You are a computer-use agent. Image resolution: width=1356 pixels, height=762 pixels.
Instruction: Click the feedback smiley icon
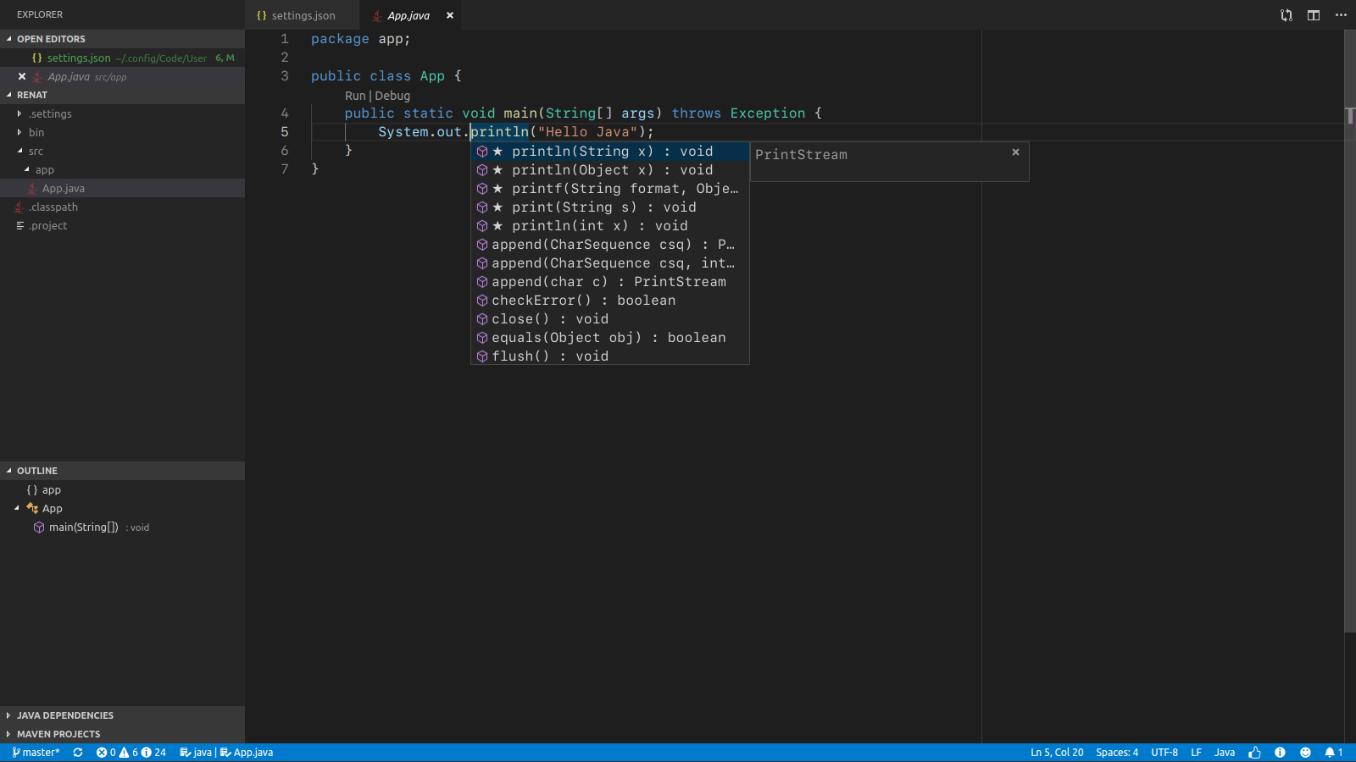[x=1306, y=752]
